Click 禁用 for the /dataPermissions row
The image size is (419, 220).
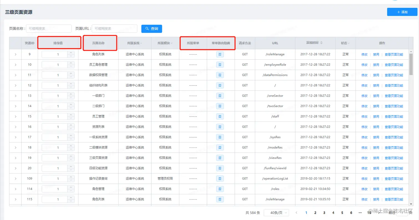[x=376, y=75]
